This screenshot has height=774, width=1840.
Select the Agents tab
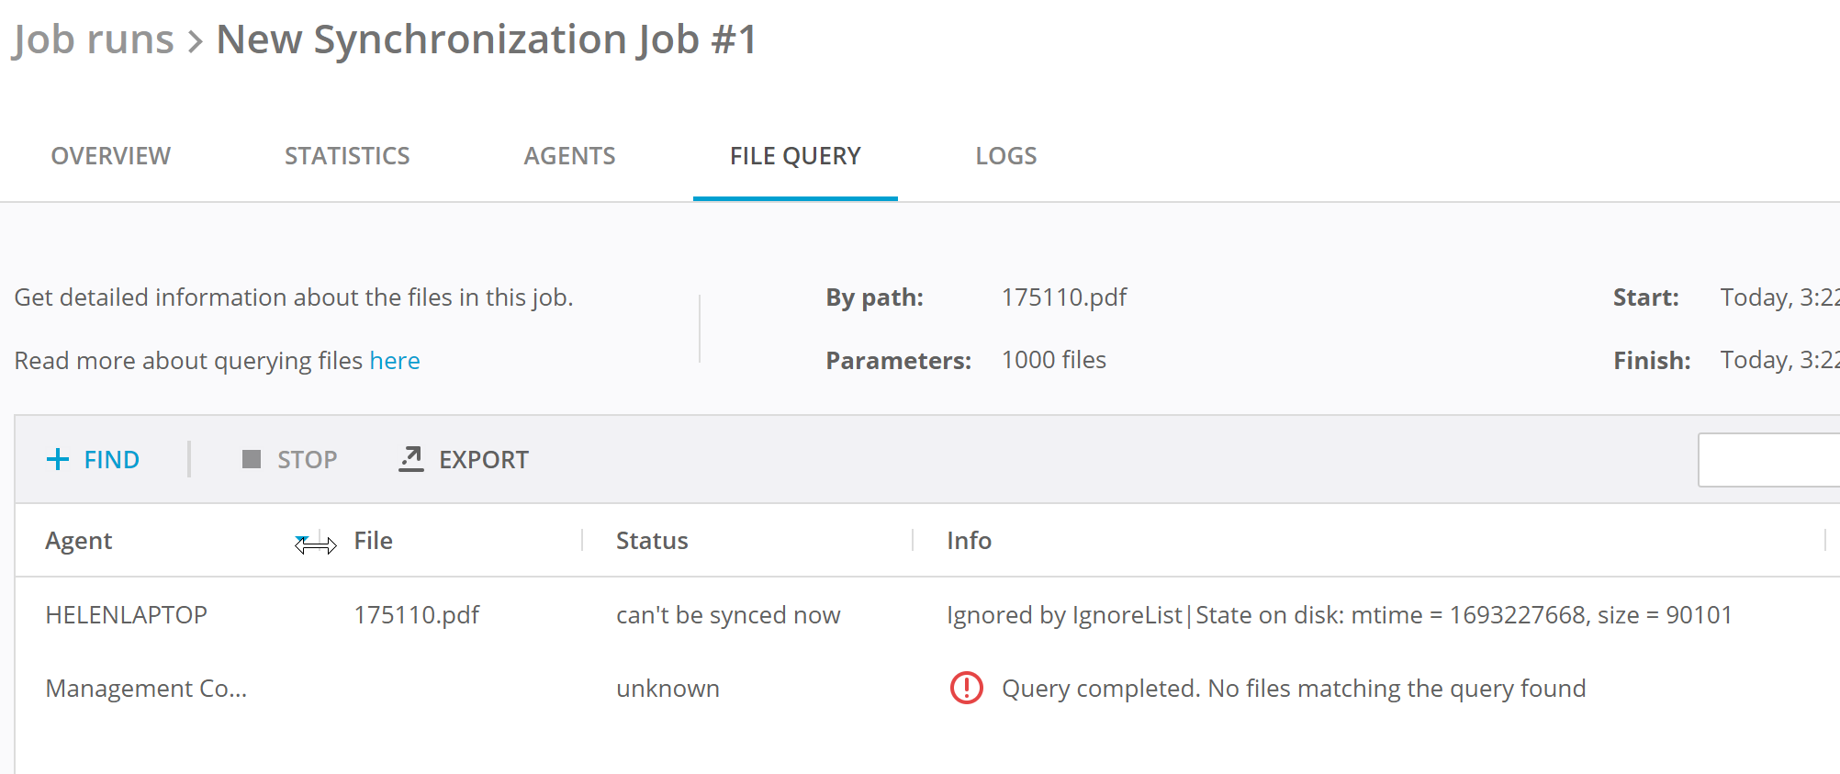point(569,156)
